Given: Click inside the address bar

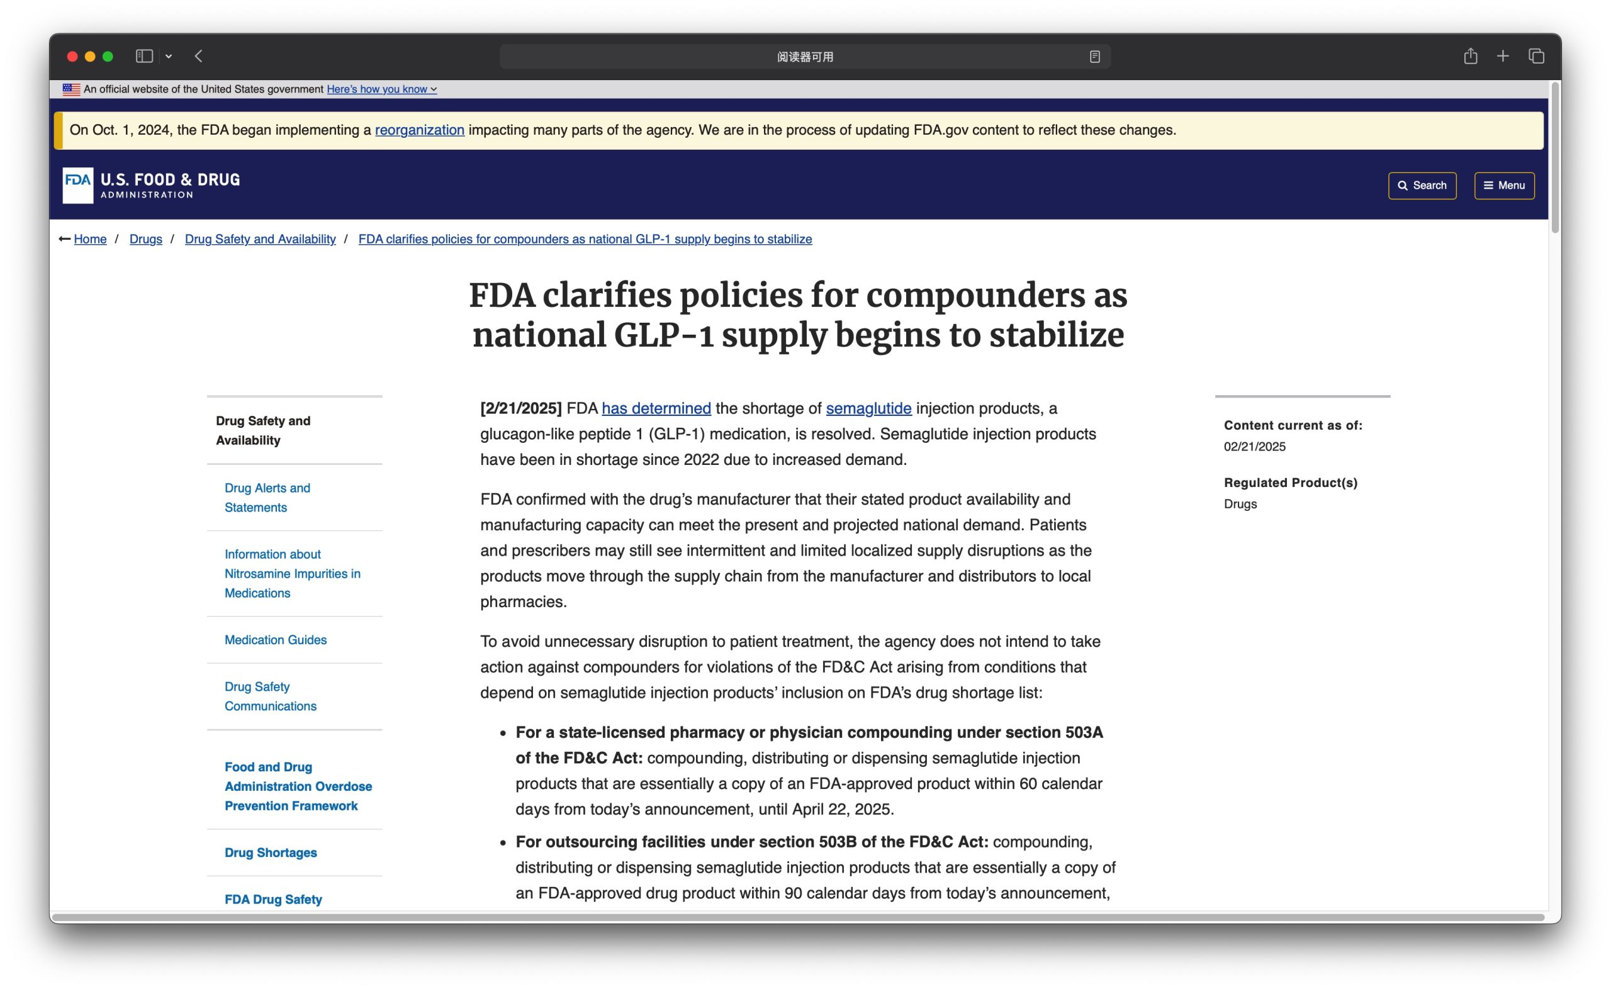Looking at the screenshot, I should tap(804, 56).
